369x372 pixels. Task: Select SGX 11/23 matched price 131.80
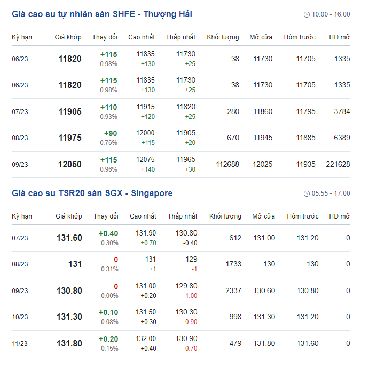69,343
